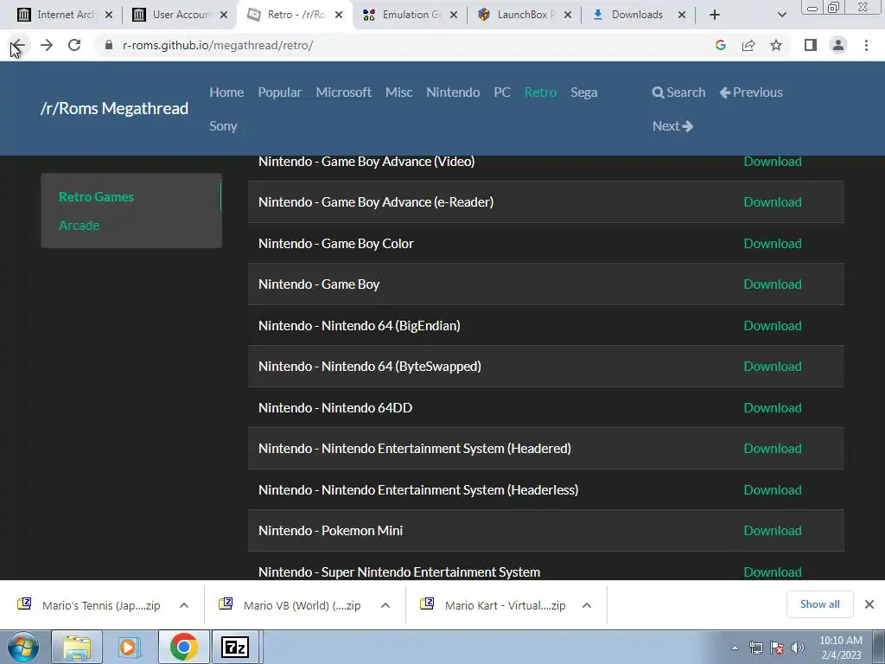Download NES (Headered) set
Image resolution: width=885 pixels, height=664 pixels.
772,449
